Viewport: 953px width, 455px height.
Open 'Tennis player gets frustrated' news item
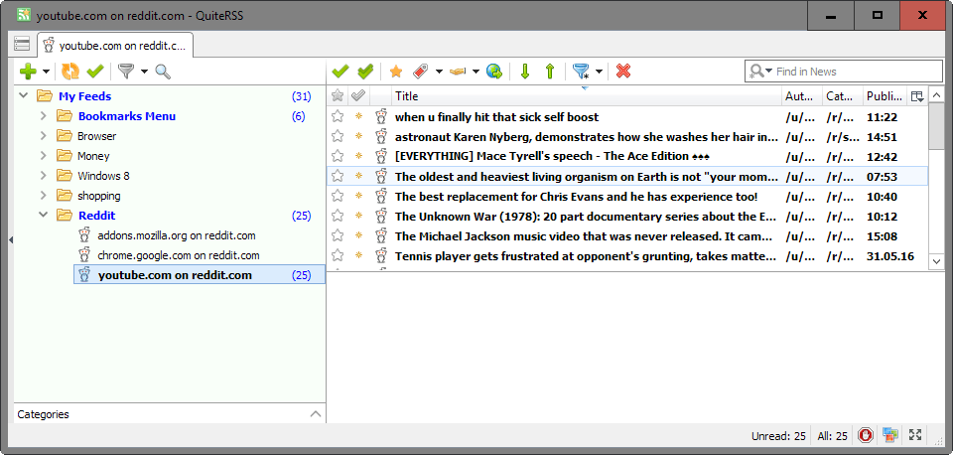[x=584, y=256]
